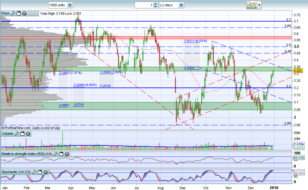The height and width of the screenshot is (190, 308).
Task: Click the Year:High 3.749 Low 2.951 text
Action: [x=61, y=13]
